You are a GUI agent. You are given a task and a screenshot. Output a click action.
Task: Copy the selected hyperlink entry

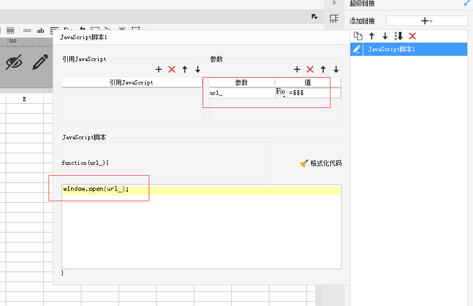pos(358,36)
